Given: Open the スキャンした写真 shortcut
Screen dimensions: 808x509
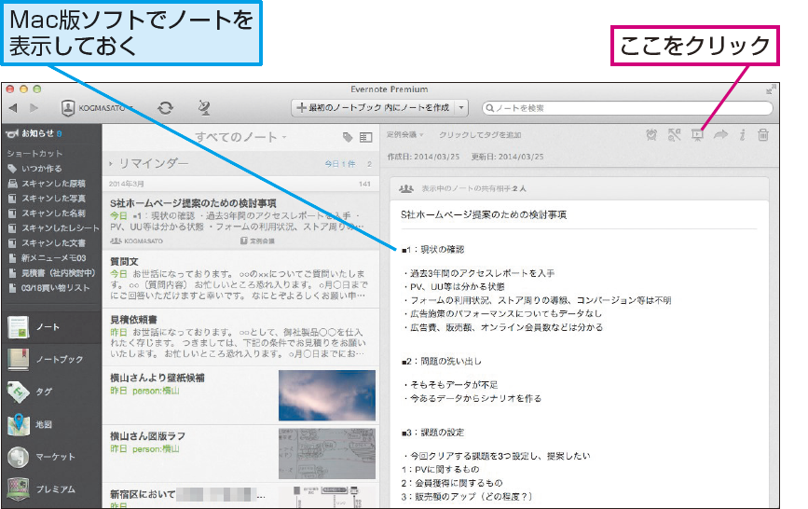Looking at the screenshot, I should pyautogui.click(x=47, y=199).
